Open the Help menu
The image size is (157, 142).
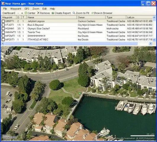(52, 9)
